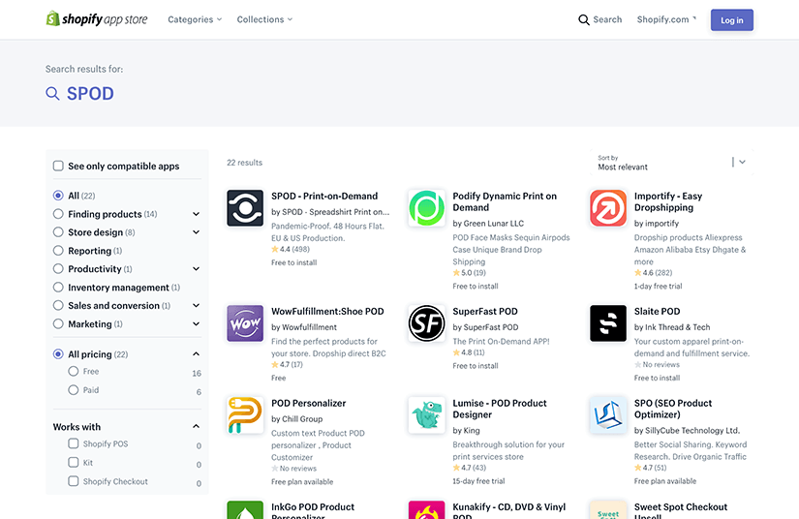The height and width of the screenshot is (519, 799).
Task: Open the SuperFast POD app icon
Action: pos(426,323)
